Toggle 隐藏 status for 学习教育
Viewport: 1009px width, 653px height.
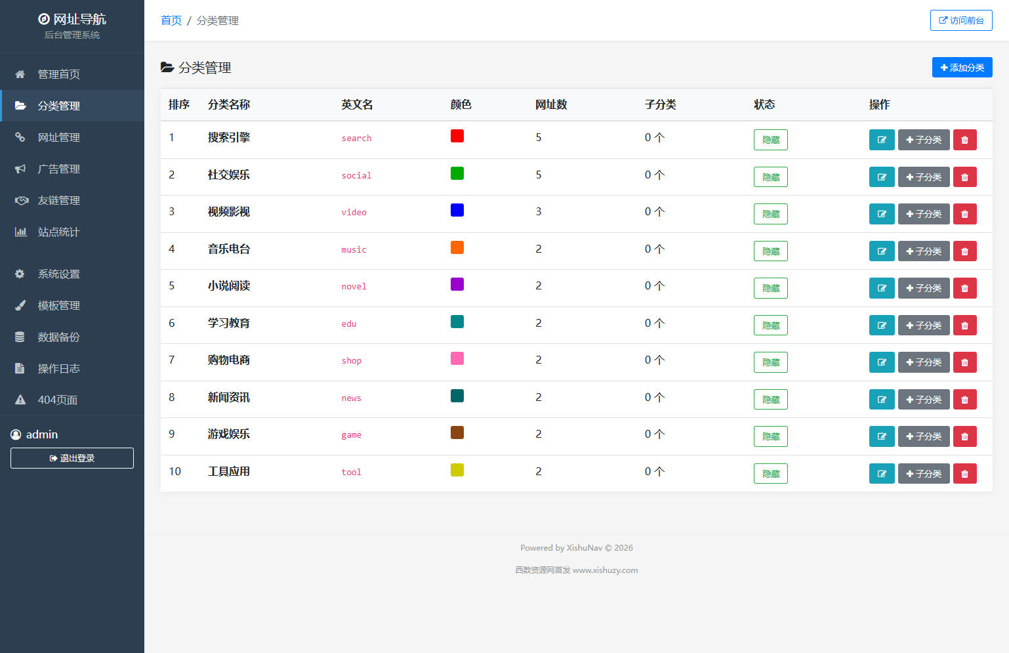pyautogui.click(x=771, y=326)
